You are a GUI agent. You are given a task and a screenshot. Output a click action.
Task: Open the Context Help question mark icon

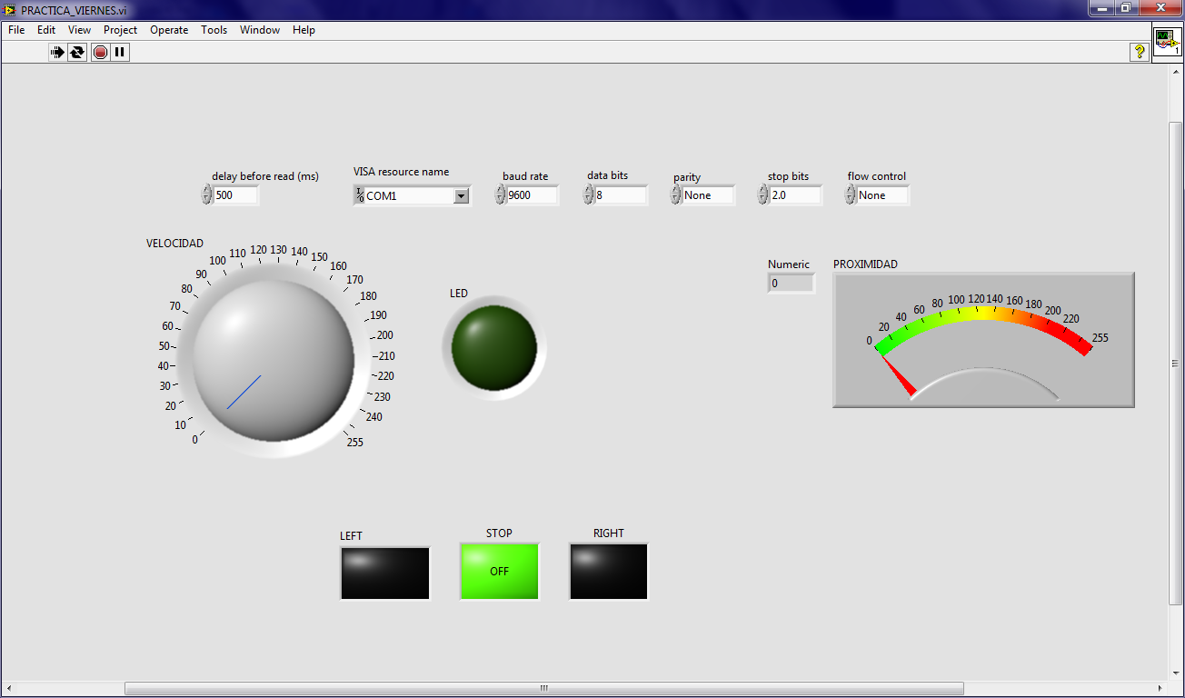(1139, 52)
